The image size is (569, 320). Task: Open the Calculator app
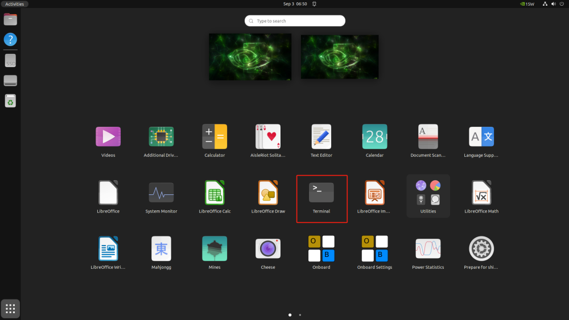[215, 137]
